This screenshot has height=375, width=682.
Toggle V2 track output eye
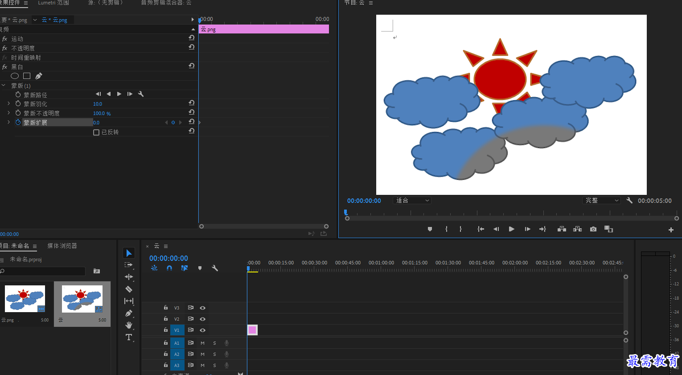pyautogui.click(x=202, y=319)
